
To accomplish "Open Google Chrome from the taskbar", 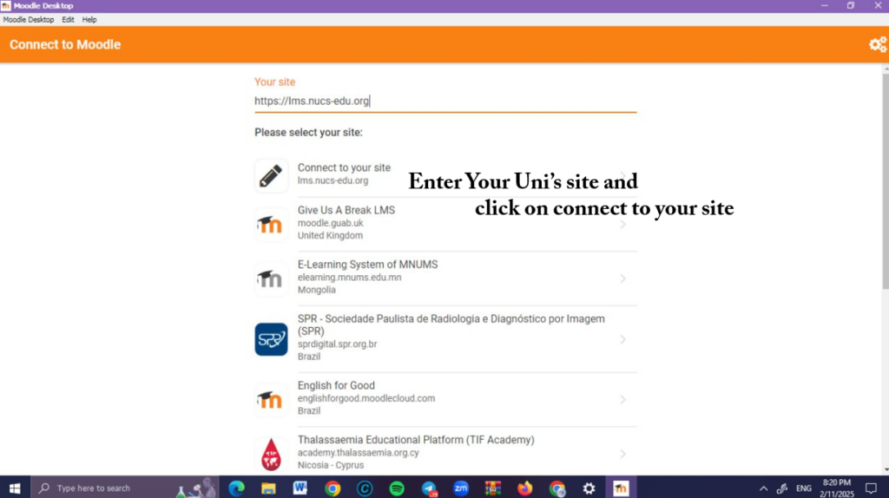I will (x=333, y=488).
